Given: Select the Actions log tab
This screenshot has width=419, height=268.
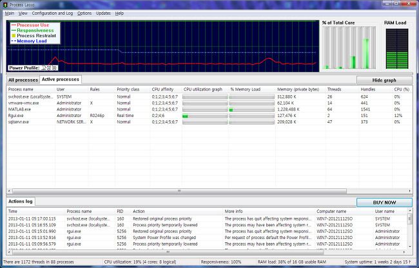Looking at the screenshot, I should [21, 201].
